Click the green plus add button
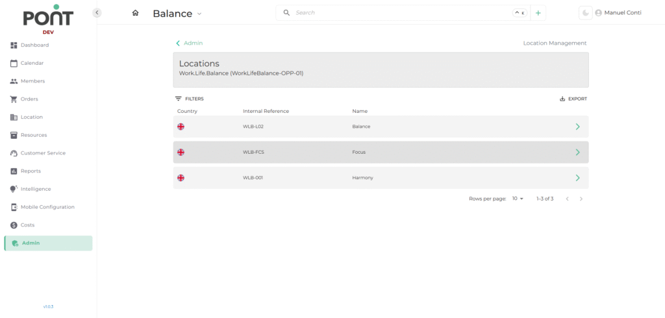 [x=538, y=13]
